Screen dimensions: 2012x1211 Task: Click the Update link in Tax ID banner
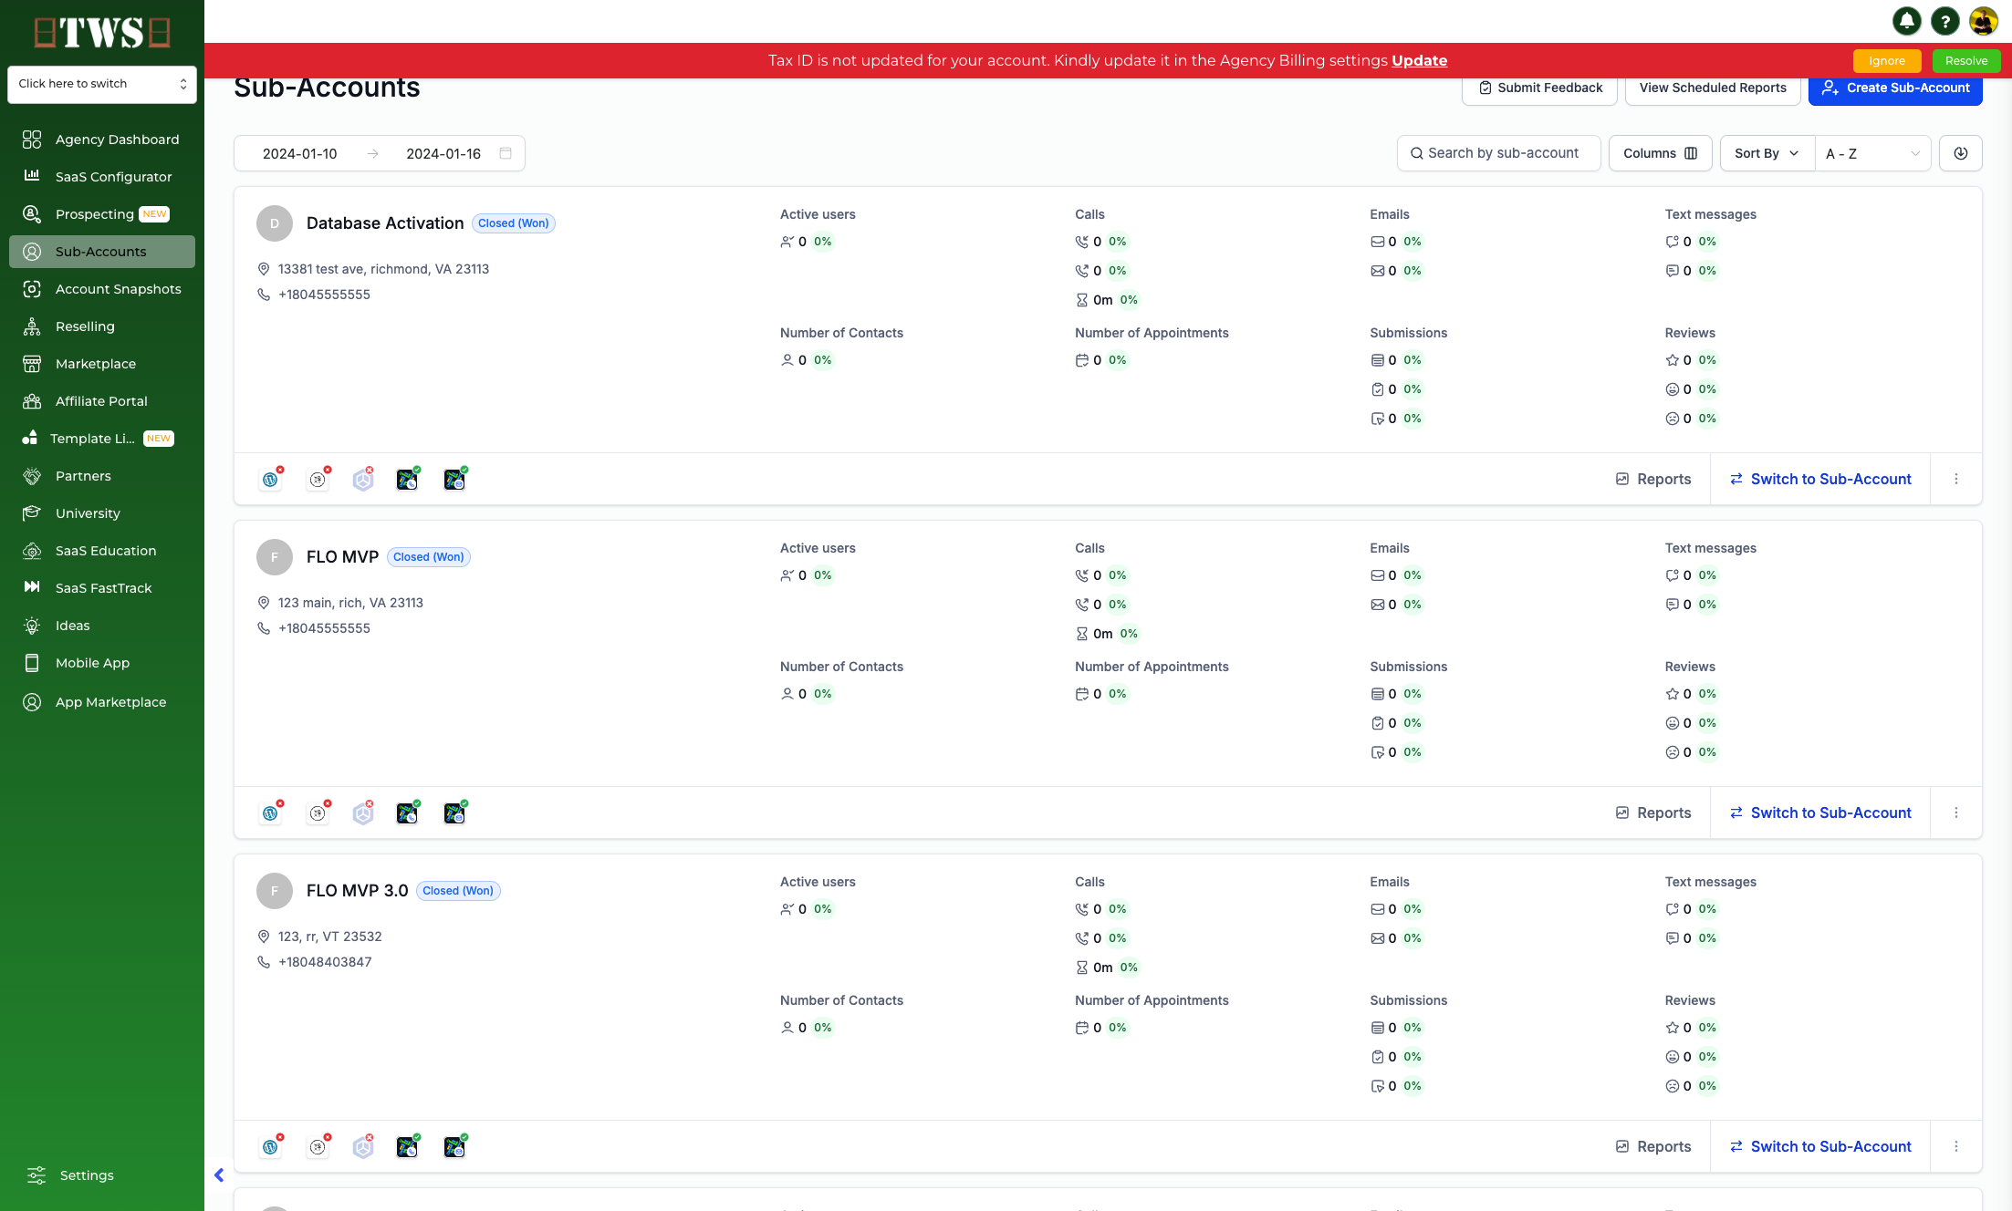pyautogui.click(x=1419, y=60)
